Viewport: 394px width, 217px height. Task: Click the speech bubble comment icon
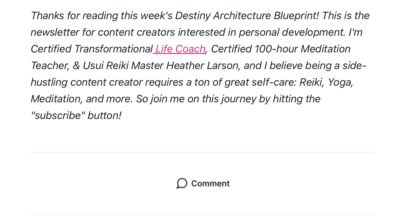(182, 183)
